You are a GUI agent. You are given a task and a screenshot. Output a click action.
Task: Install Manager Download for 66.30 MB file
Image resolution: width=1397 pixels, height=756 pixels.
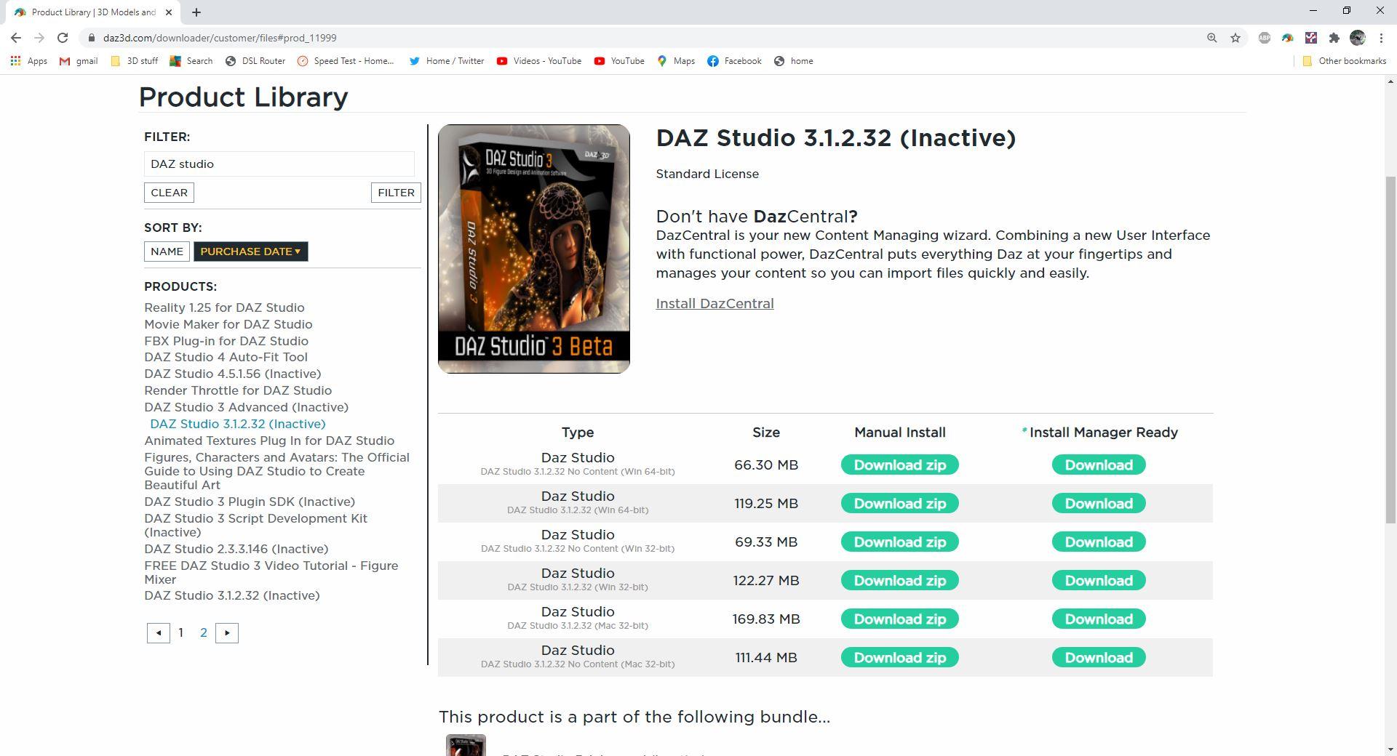(x=1099, y=465)
